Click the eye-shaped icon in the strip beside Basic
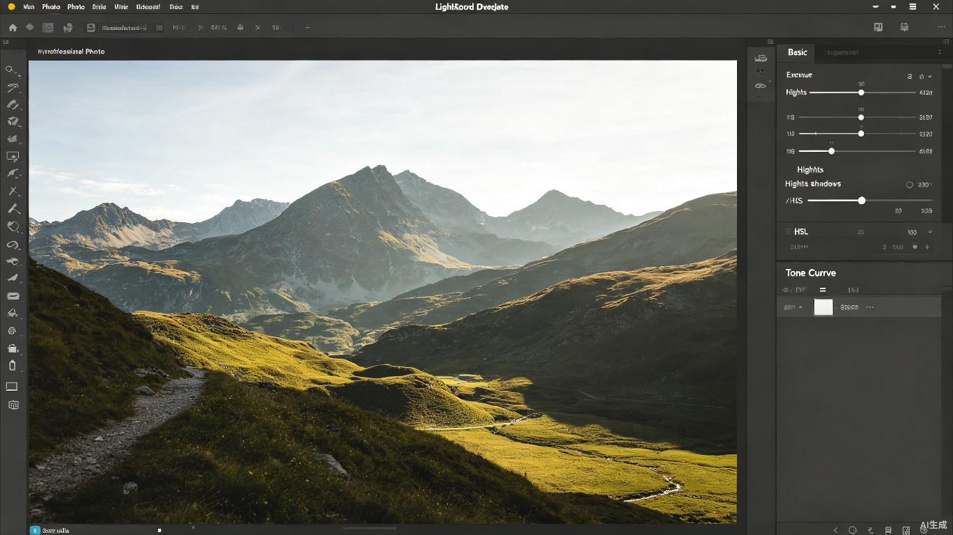 tap(761, 86)
